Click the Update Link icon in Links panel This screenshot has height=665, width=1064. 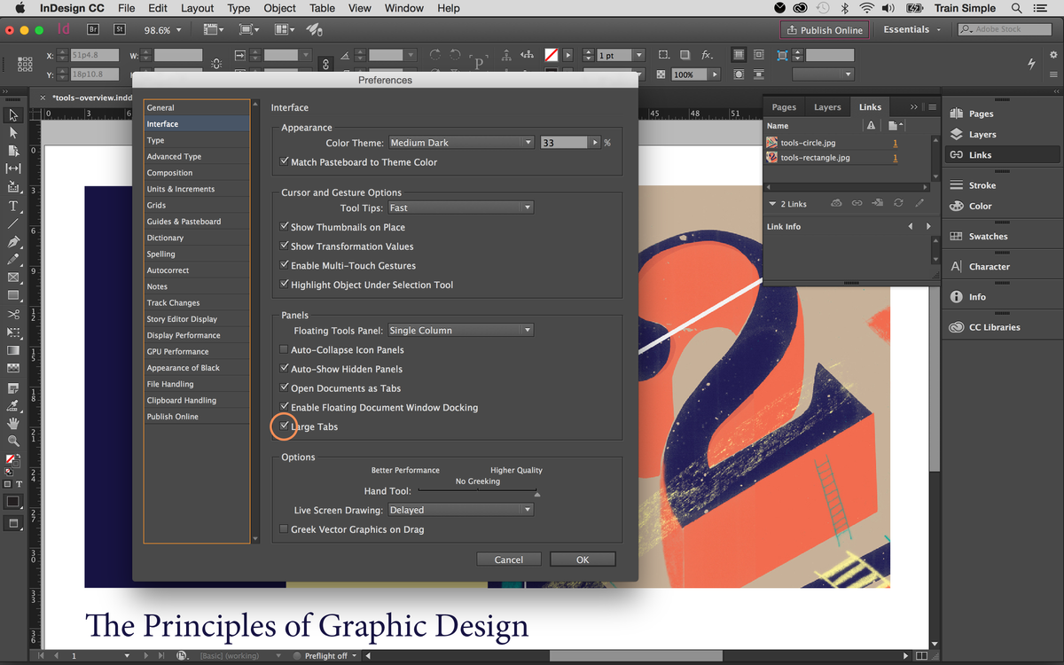(898, 204)
